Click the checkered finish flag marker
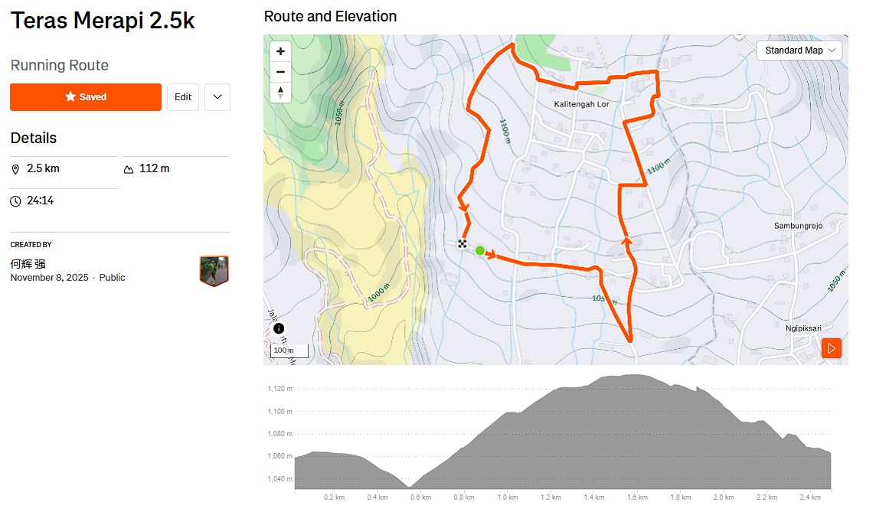This screenshot has width=876, height=512. click(x=463, y=243)
